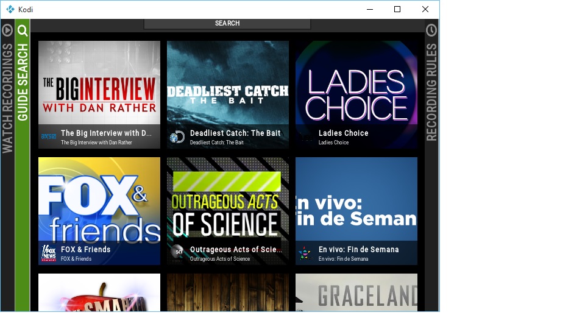Screen dimensions: 585x329
Task: Click 'Deadliest Catch: The Bait' title text
Action: click(x=235, y=133)
